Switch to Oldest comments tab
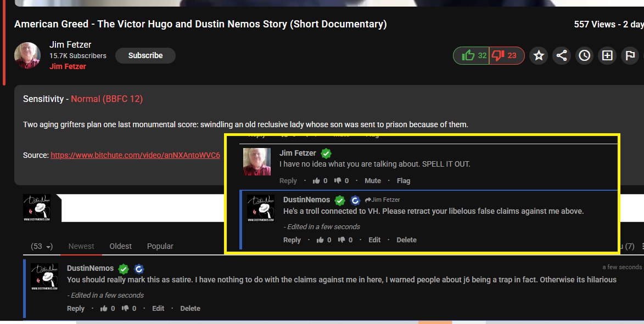This screenshot has height=324, width=644. (x=120, y=247)
